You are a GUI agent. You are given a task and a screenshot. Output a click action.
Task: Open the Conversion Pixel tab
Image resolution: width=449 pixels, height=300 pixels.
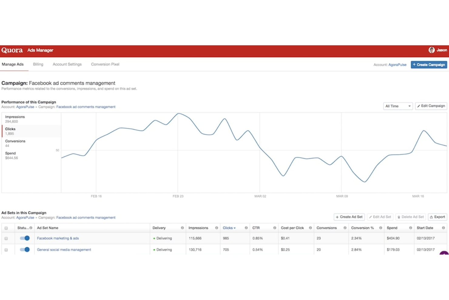(x=105, y=64)
